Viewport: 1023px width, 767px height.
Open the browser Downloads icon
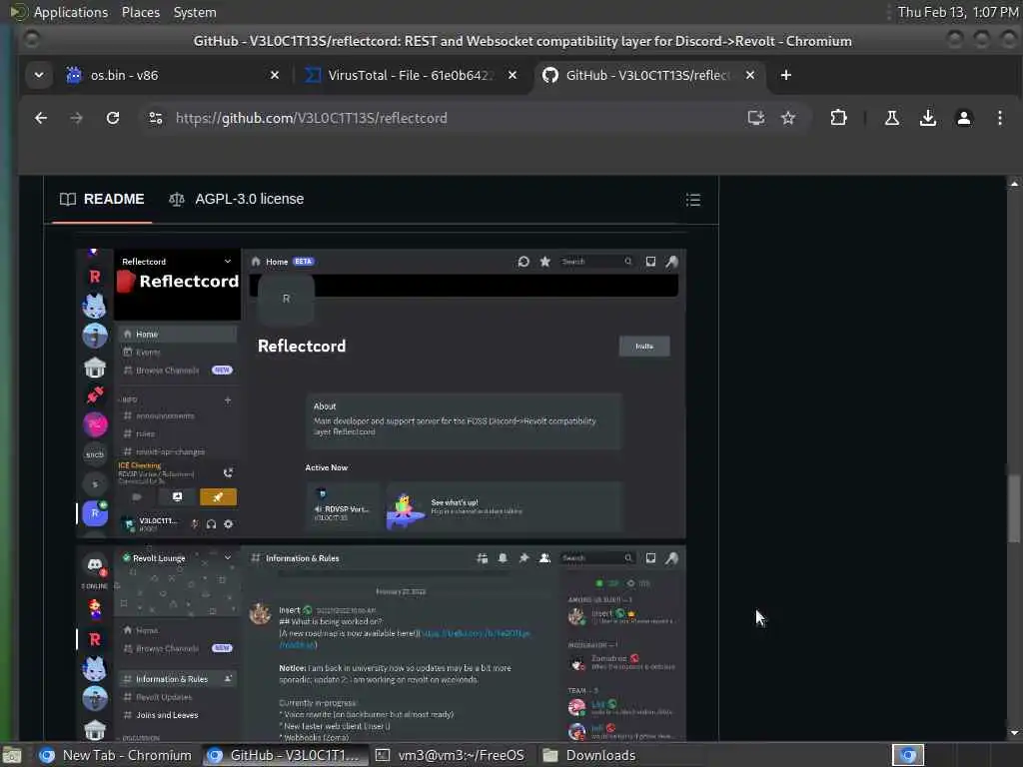[x=928, y=118]
